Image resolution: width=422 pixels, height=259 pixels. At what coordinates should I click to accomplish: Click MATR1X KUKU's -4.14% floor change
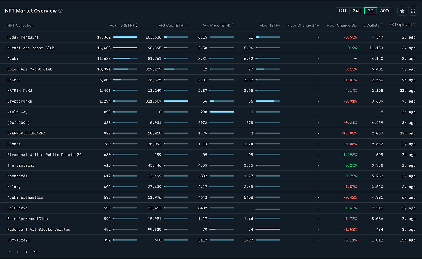pos(350,91)
